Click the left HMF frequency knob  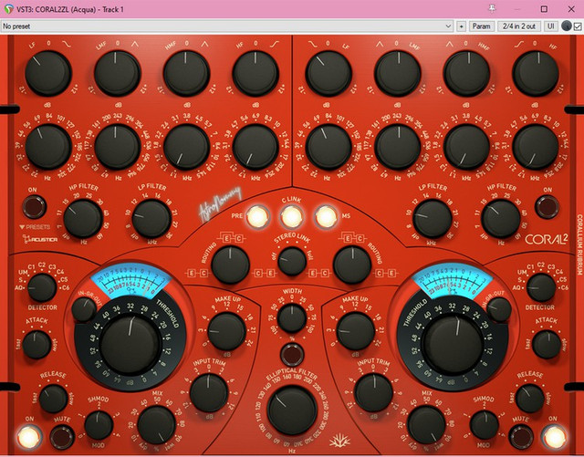click(x=186, y=147)
